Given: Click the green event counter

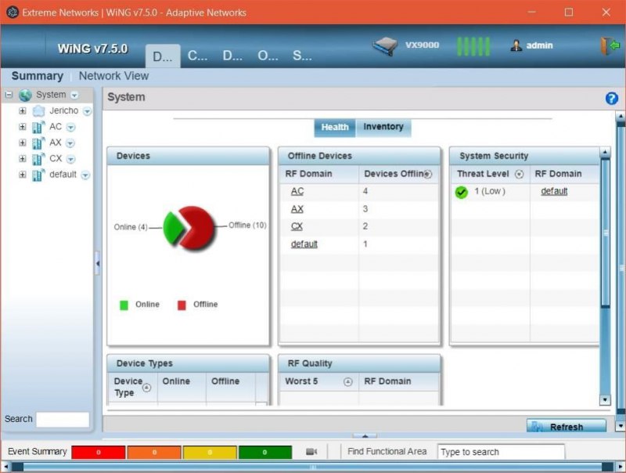Looking at the screenshot, I should coord(265,452).
